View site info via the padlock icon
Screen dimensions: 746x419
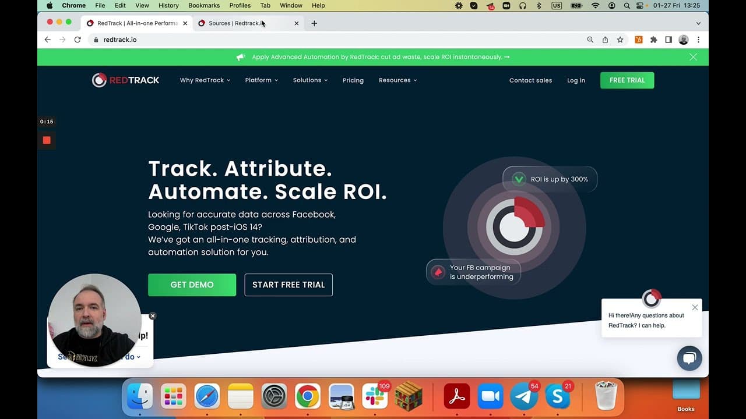coord(96,40)
